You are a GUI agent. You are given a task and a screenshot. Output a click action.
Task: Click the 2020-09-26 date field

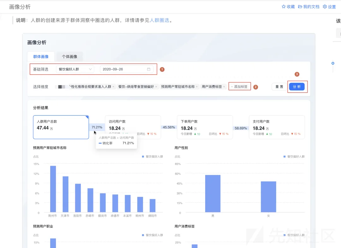[x=127, y=69]
